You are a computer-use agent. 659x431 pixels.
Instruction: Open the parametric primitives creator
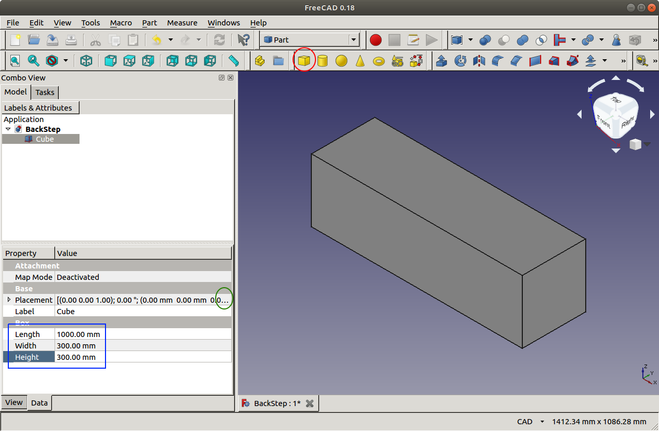[x=398, y=61]
